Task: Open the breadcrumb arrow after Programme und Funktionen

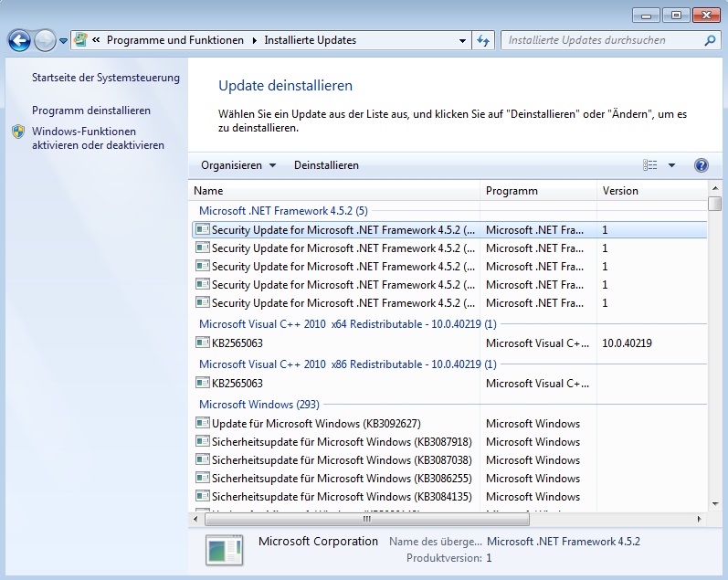Action: tap(255, 40)
